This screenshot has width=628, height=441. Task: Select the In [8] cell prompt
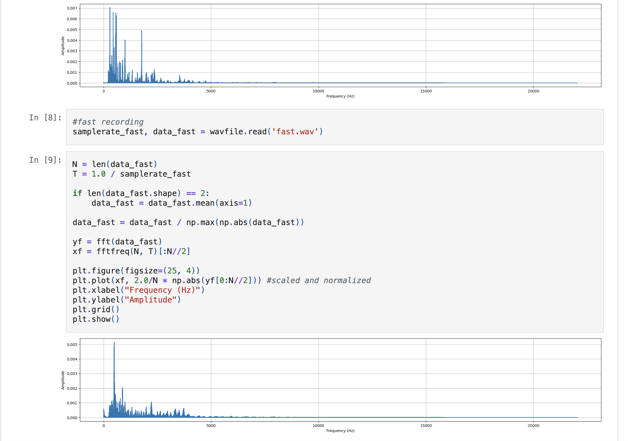[45, 118]
